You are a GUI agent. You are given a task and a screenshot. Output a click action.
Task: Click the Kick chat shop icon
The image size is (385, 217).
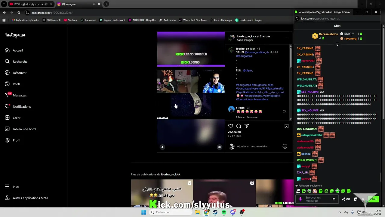click(x=356, y=199)
